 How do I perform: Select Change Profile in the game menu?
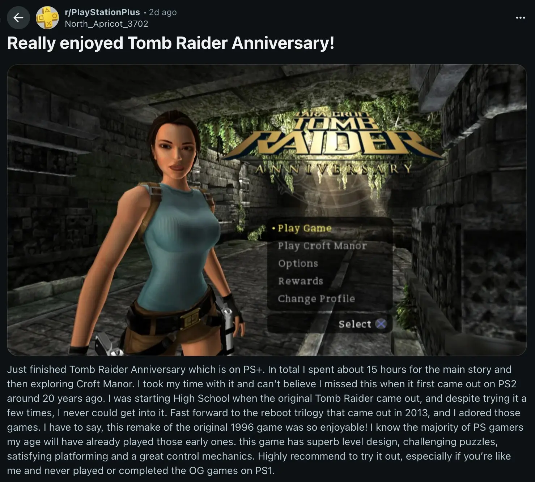tap(317, 298)
